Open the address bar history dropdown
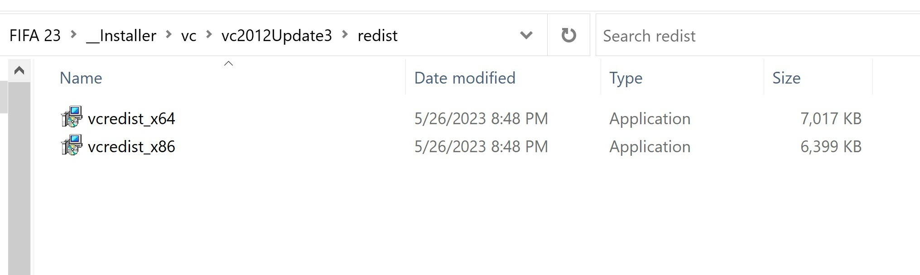Viewport: 920px width, 275px height. point(526,35)
